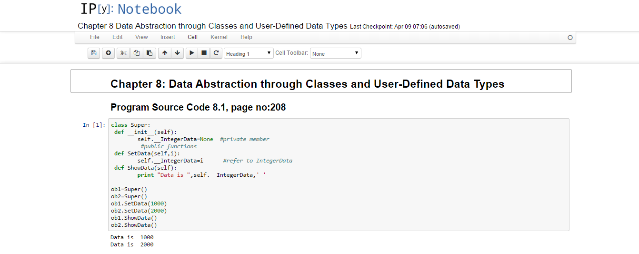Cut the selected cell with the scissors icon
The image size is (639, 254).
(123, 53)
